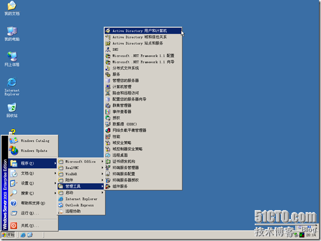
Task: Click the 数据源 (ODBC) icon
Action: tap(108, 124)
